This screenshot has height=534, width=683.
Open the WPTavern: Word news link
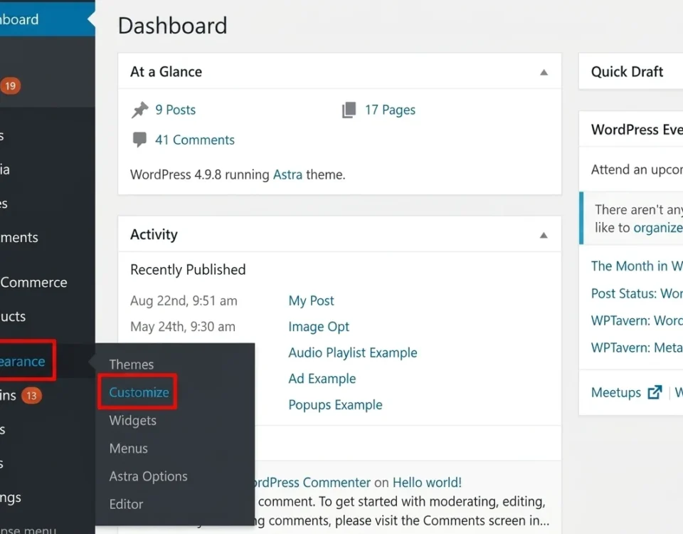(636, 320)
